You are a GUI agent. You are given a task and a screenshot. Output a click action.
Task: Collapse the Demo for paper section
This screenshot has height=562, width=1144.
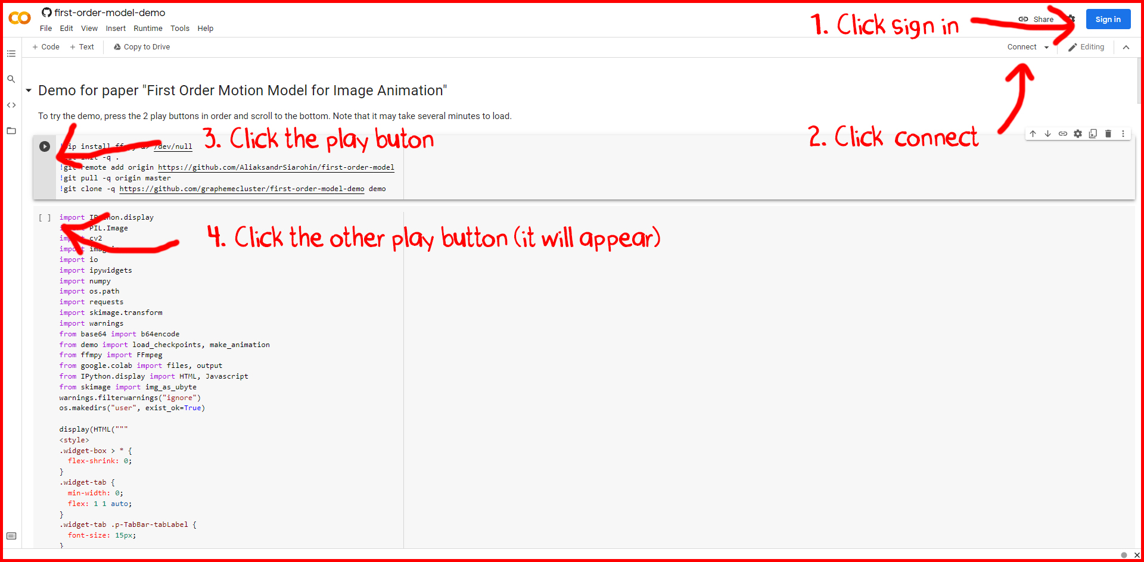[x=29, y=91]
